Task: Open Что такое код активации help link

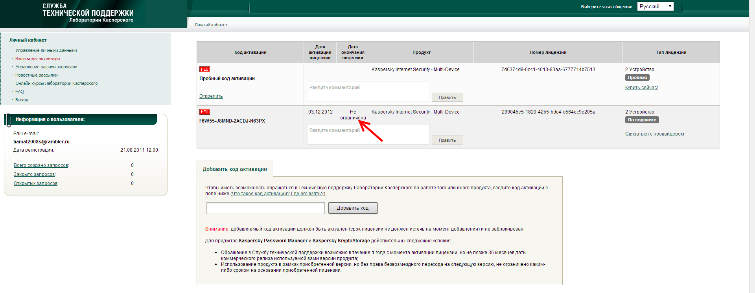Action: tap(278, 194)
